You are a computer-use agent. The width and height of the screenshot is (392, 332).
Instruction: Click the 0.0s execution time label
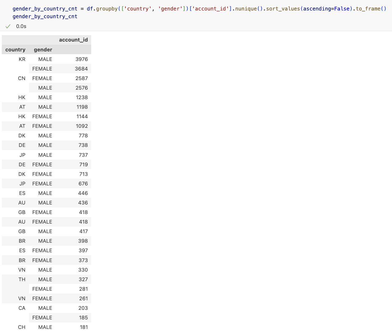tap(21, 26)
